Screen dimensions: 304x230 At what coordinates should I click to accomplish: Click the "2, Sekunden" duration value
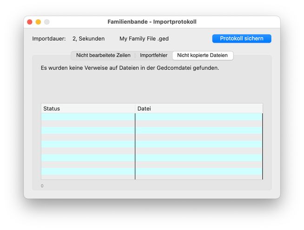(88, 39)
